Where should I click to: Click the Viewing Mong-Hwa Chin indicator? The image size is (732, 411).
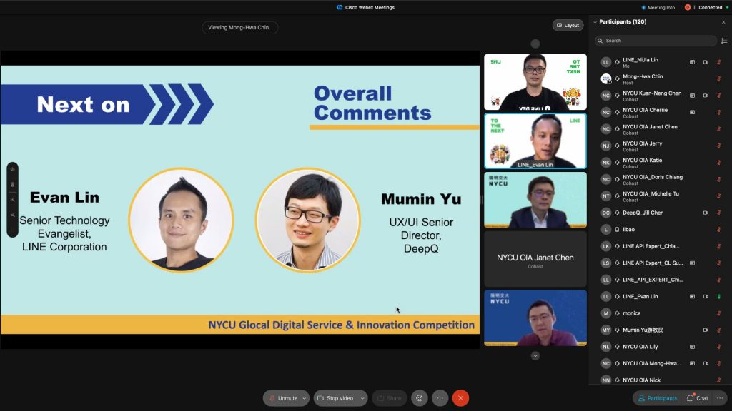[240, 28]
